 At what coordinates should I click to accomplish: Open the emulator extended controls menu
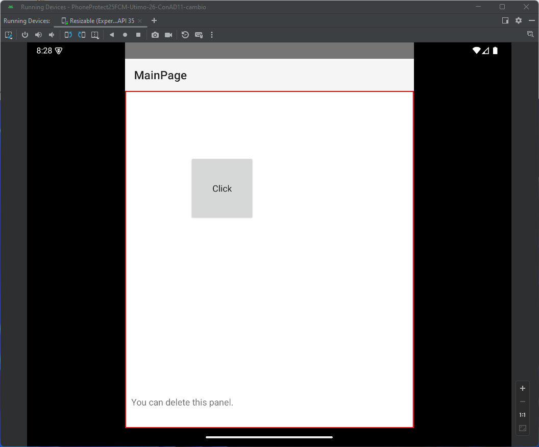point(212,35)
